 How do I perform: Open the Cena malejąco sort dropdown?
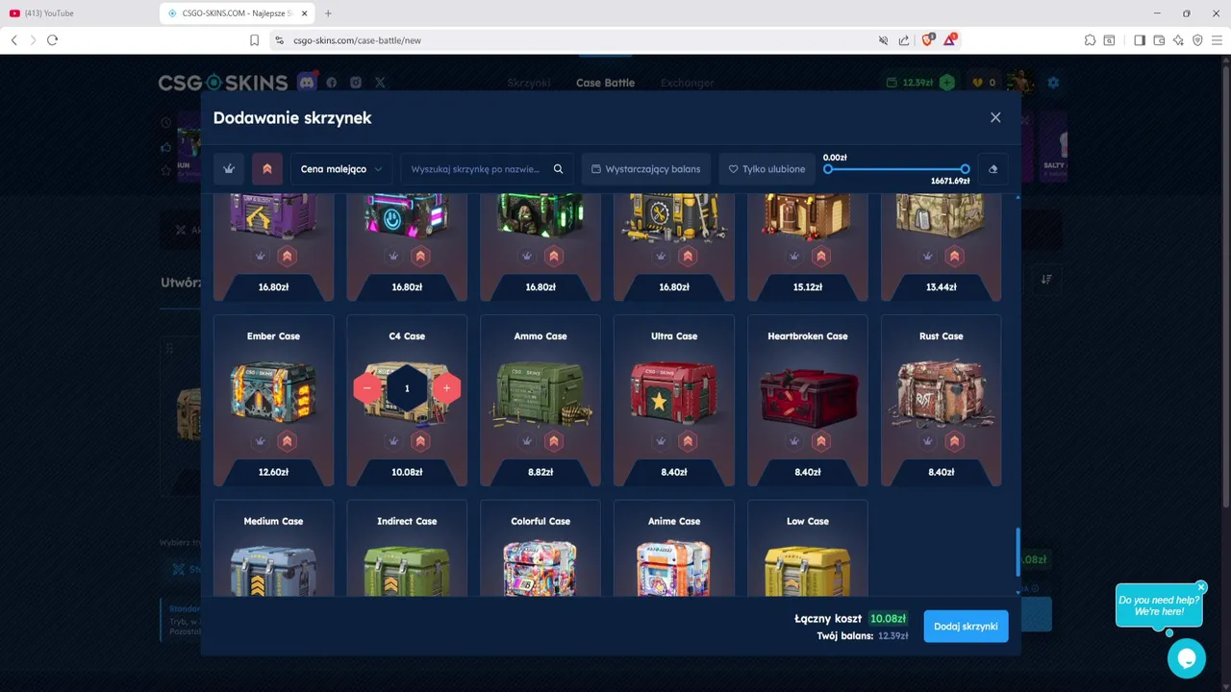pyautogui.click(x=341, y=169)
